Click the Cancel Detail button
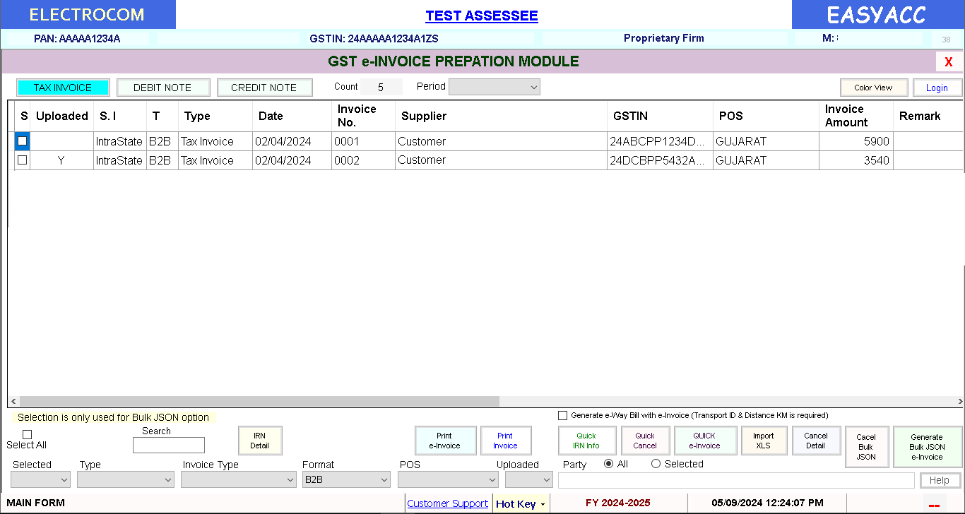 point(816,441)
